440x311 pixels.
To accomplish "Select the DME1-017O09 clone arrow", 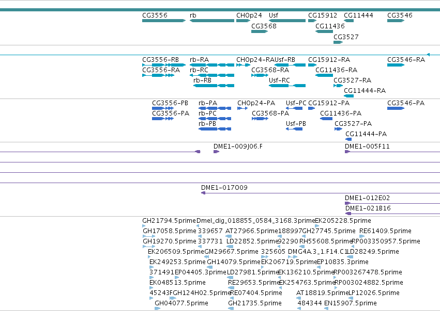I will [x=321, y=193].
